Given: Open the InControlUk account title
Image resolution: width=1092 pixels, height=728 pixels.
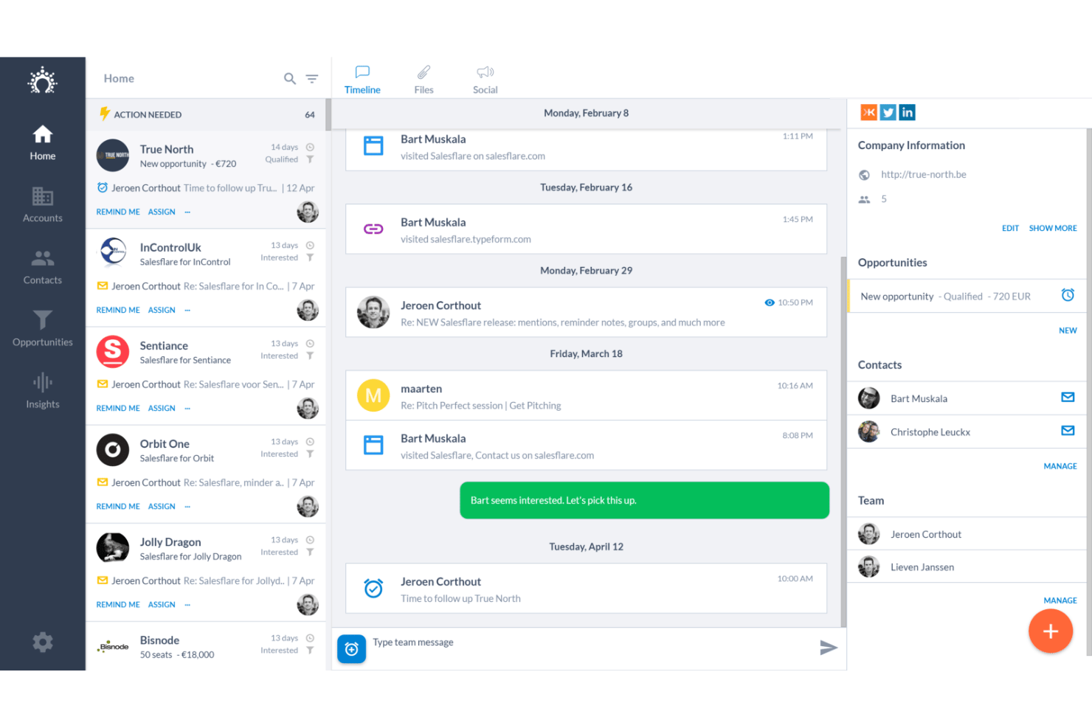Looking at the screenshot, I should click(170, 248).
